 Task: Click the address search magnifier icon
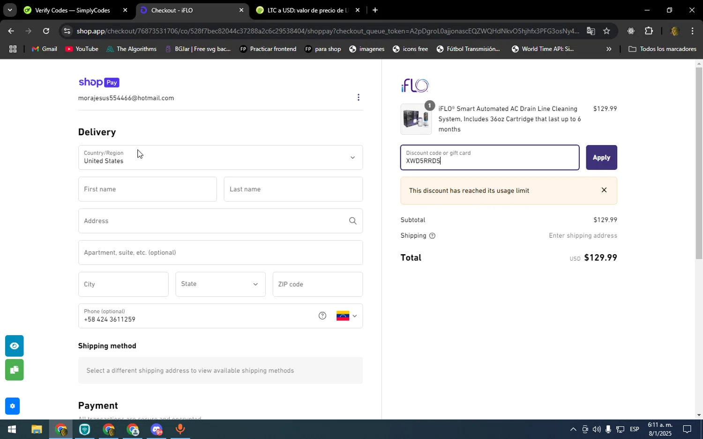[x=352, y=221]
